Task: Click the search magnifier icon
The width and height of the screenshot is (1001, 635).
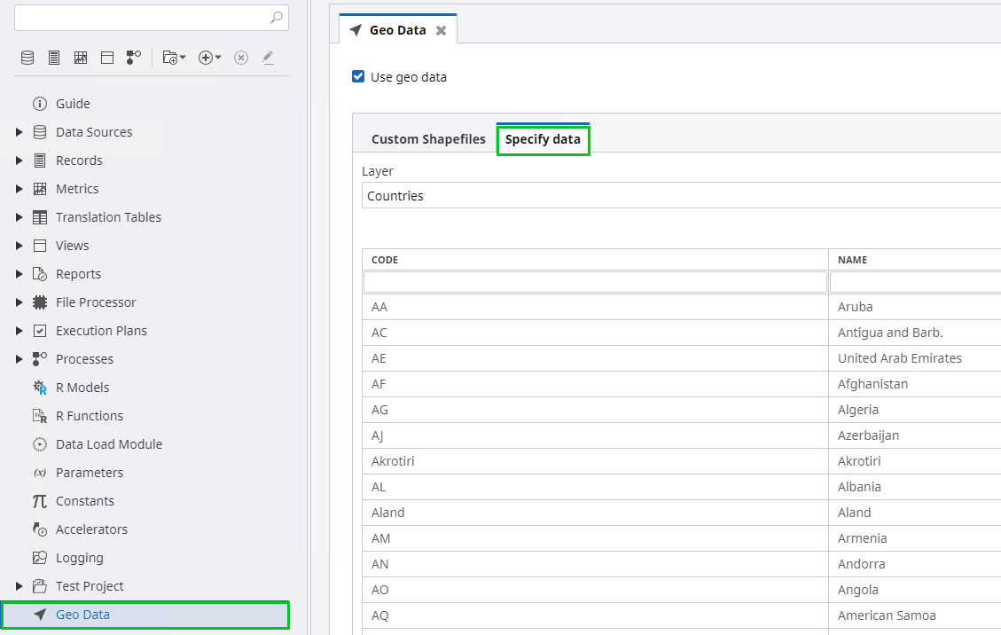Action: pyautogui.click(x=277, y=17)
